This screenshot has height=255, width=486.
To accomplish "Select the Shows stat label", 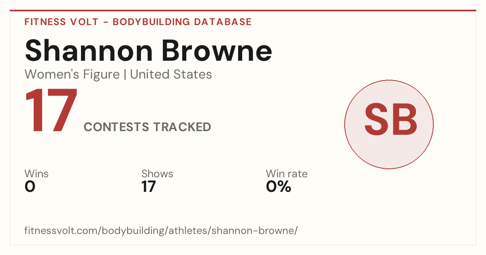I will pyautogui.click(x=157, y=174).
